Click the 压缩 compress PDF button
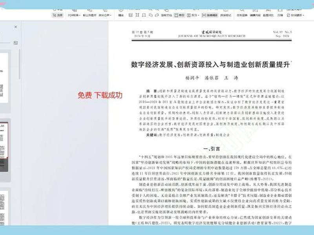 [280, 15]
